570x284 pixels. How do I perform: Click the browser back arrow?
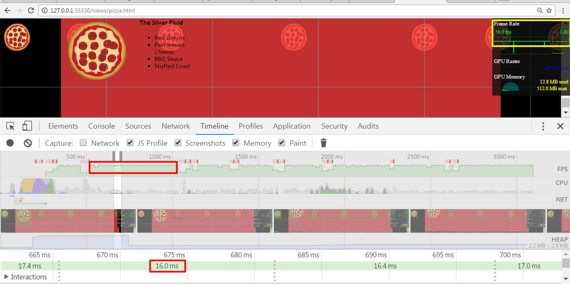pos(8,10)
